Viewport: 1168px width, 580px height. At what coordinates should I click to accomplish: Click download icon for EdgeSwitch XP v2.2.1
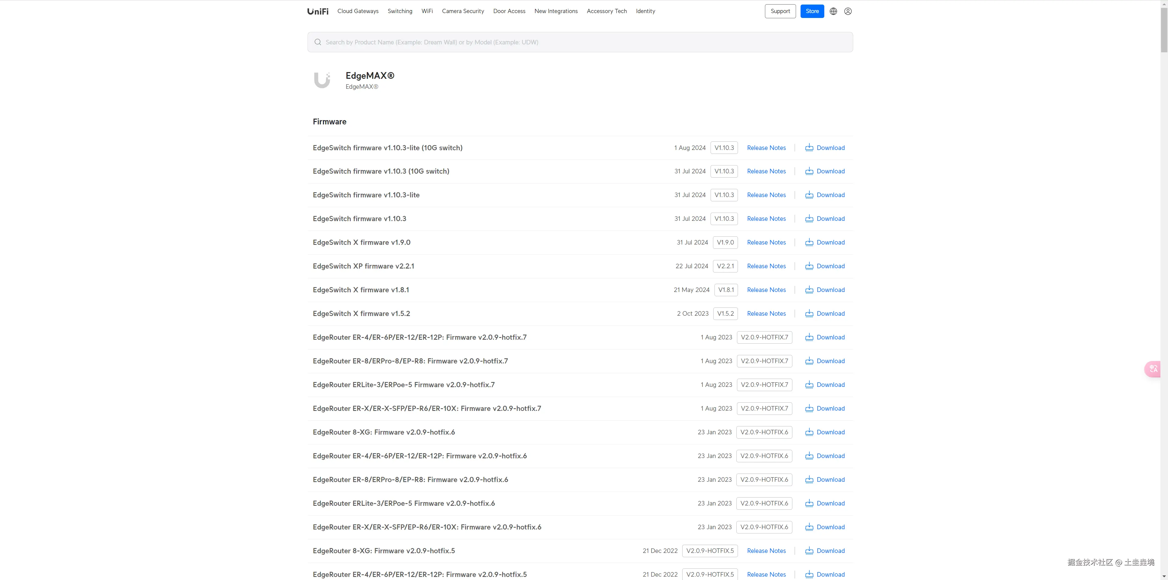coord(809,266)
